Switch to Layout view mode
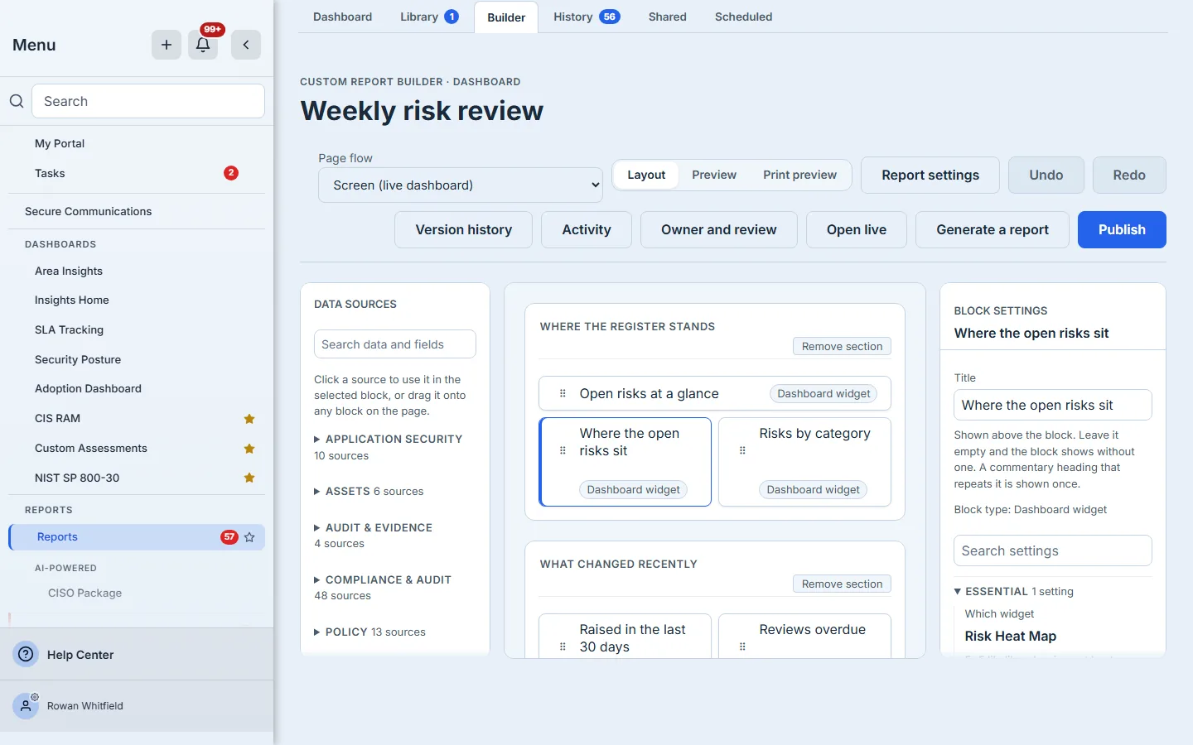This screenshot has height=745, width=1193. pos(646,175)
